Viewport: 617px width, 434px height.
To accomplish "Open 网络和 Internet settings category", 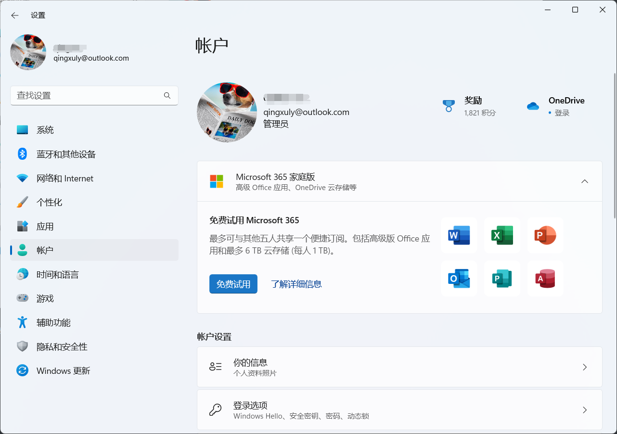I will coord(94,179).
